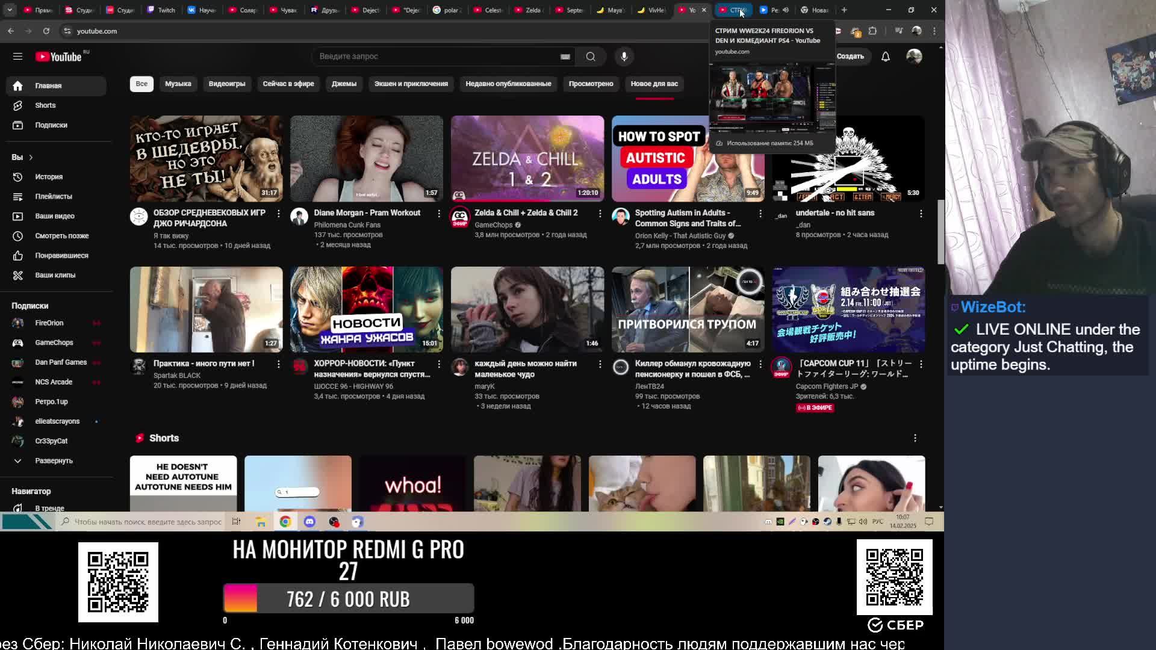The width and height of the screenshot is (1156, 650).
Task: Open the notifications bell
Action: click(885, 56)
